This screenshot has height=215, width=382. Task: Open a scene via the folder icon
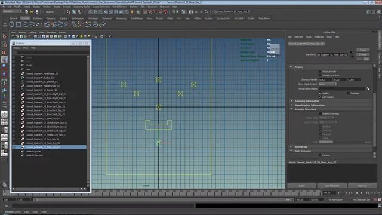pyautogui.click(x=32, y=12)
